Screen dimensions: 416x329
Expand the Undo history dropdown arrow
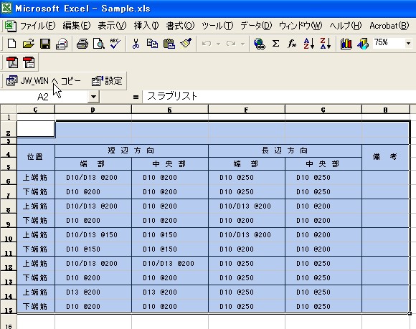click(x=218, y=44)
